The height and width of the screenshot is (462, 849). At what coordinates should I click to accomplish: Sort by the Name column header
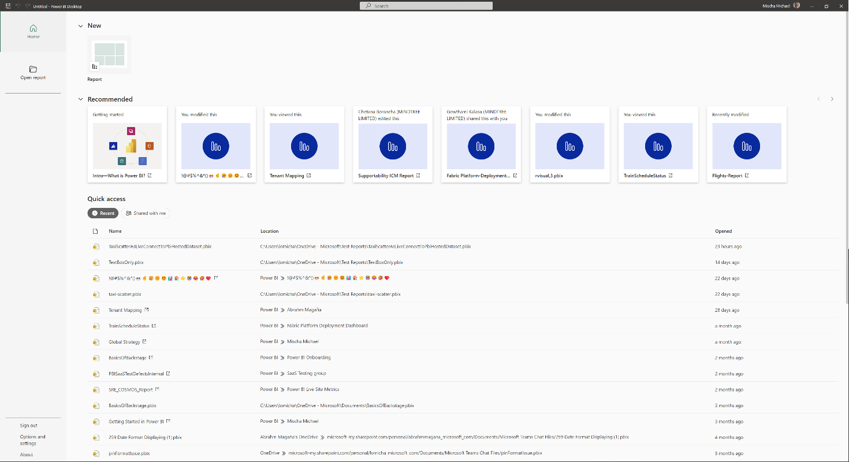(116, 231)
